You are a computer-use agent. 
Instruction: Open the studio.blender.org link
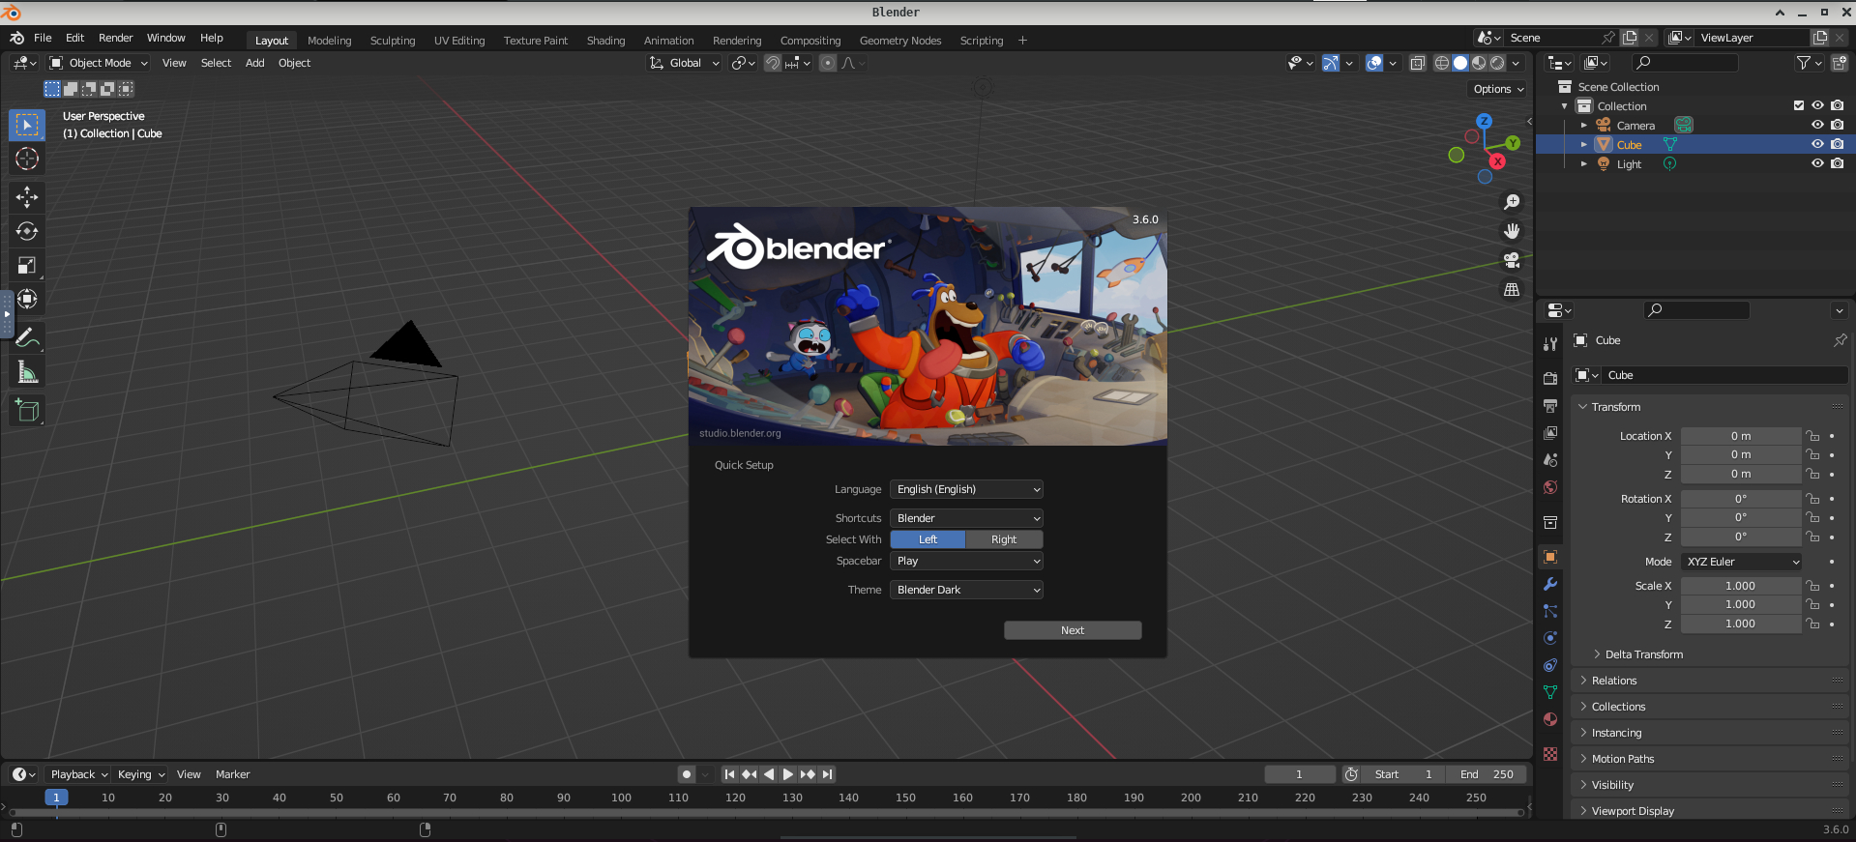[740, 433]
